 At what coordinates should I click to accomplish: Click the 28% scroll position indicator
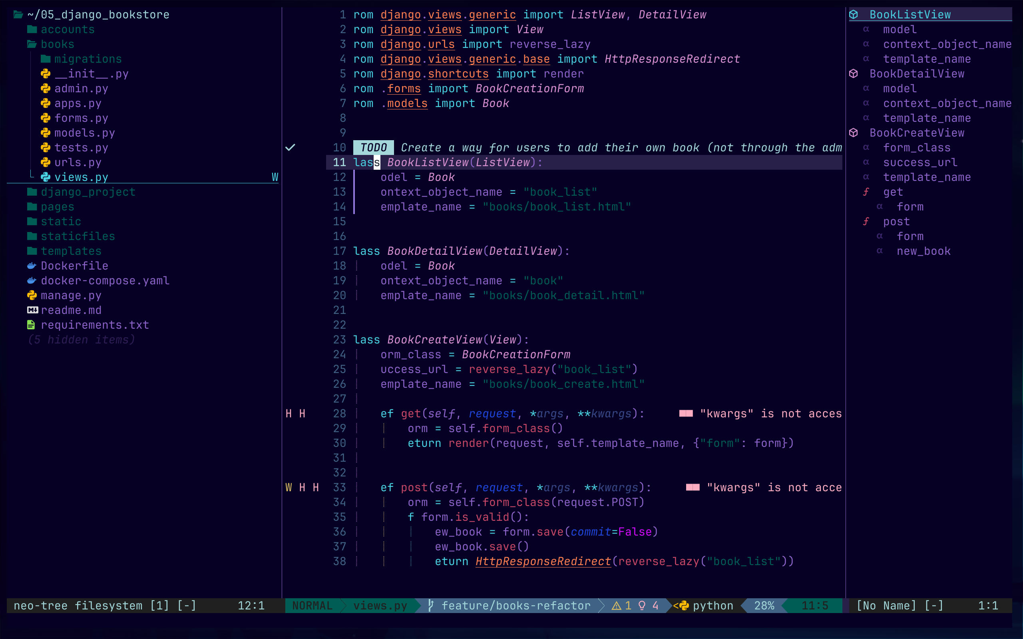(x=764, y=605)
